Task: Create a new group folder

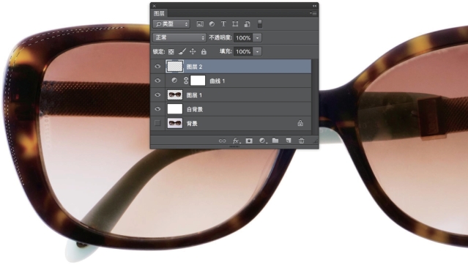Action: point(275,141)
